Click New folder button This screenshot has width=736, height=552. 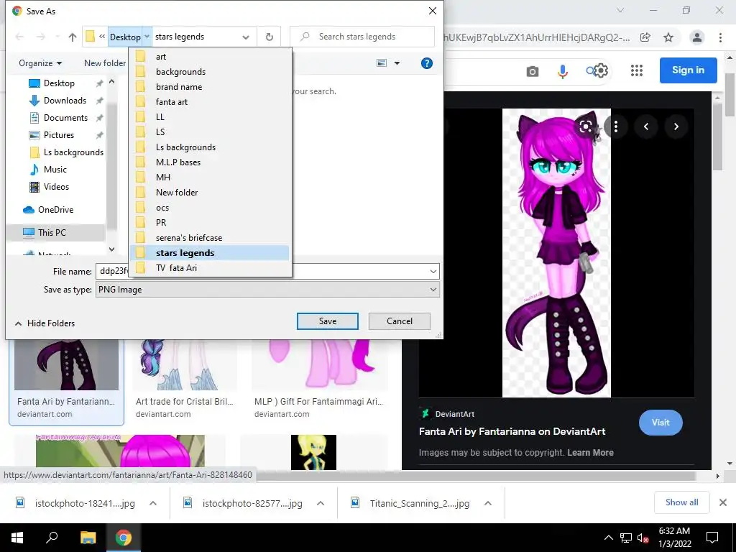pyautogui.click(x=105, y=63)
